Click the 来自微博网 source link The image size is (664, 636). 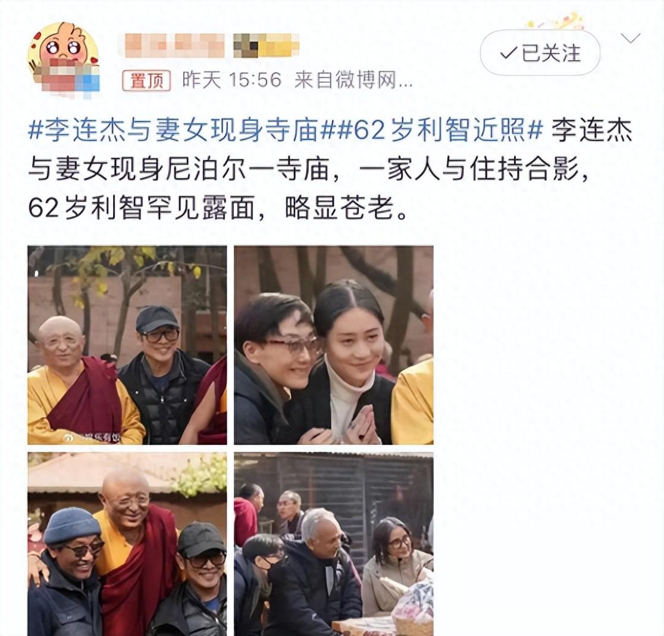point(353,80)
